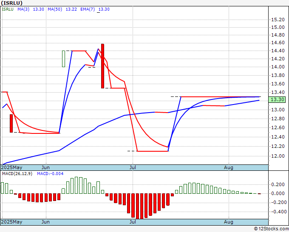Screen dimensions: 289x232
Task: Click the 14.60 price axis label
Action: 278,43
